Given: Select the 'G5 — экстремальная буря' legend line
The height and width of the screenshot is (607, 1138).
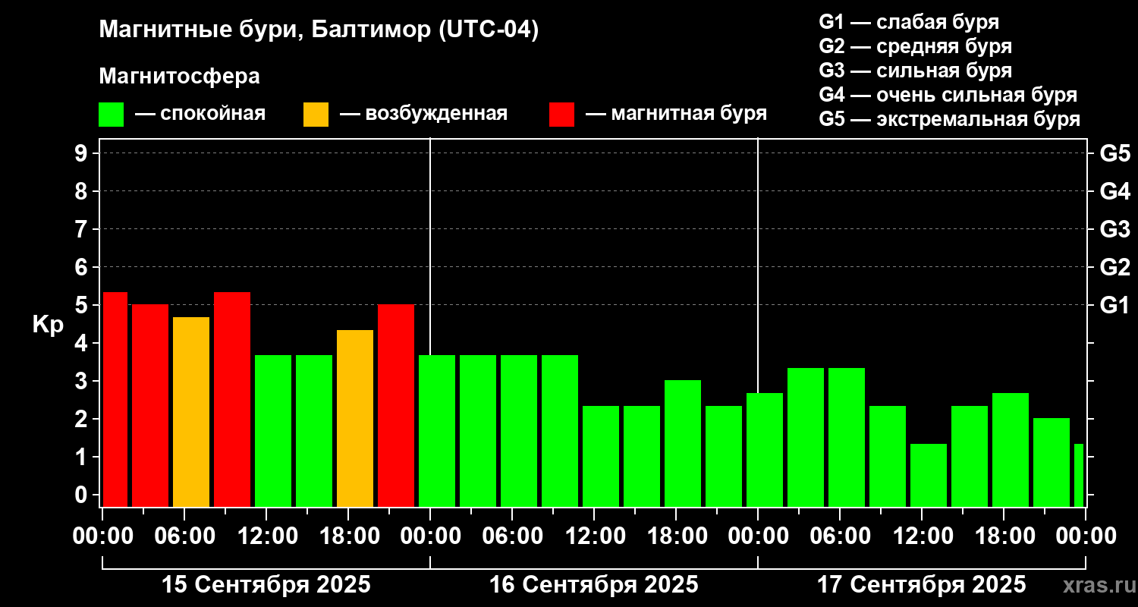Looking at the screenshot, I should 949,119.
